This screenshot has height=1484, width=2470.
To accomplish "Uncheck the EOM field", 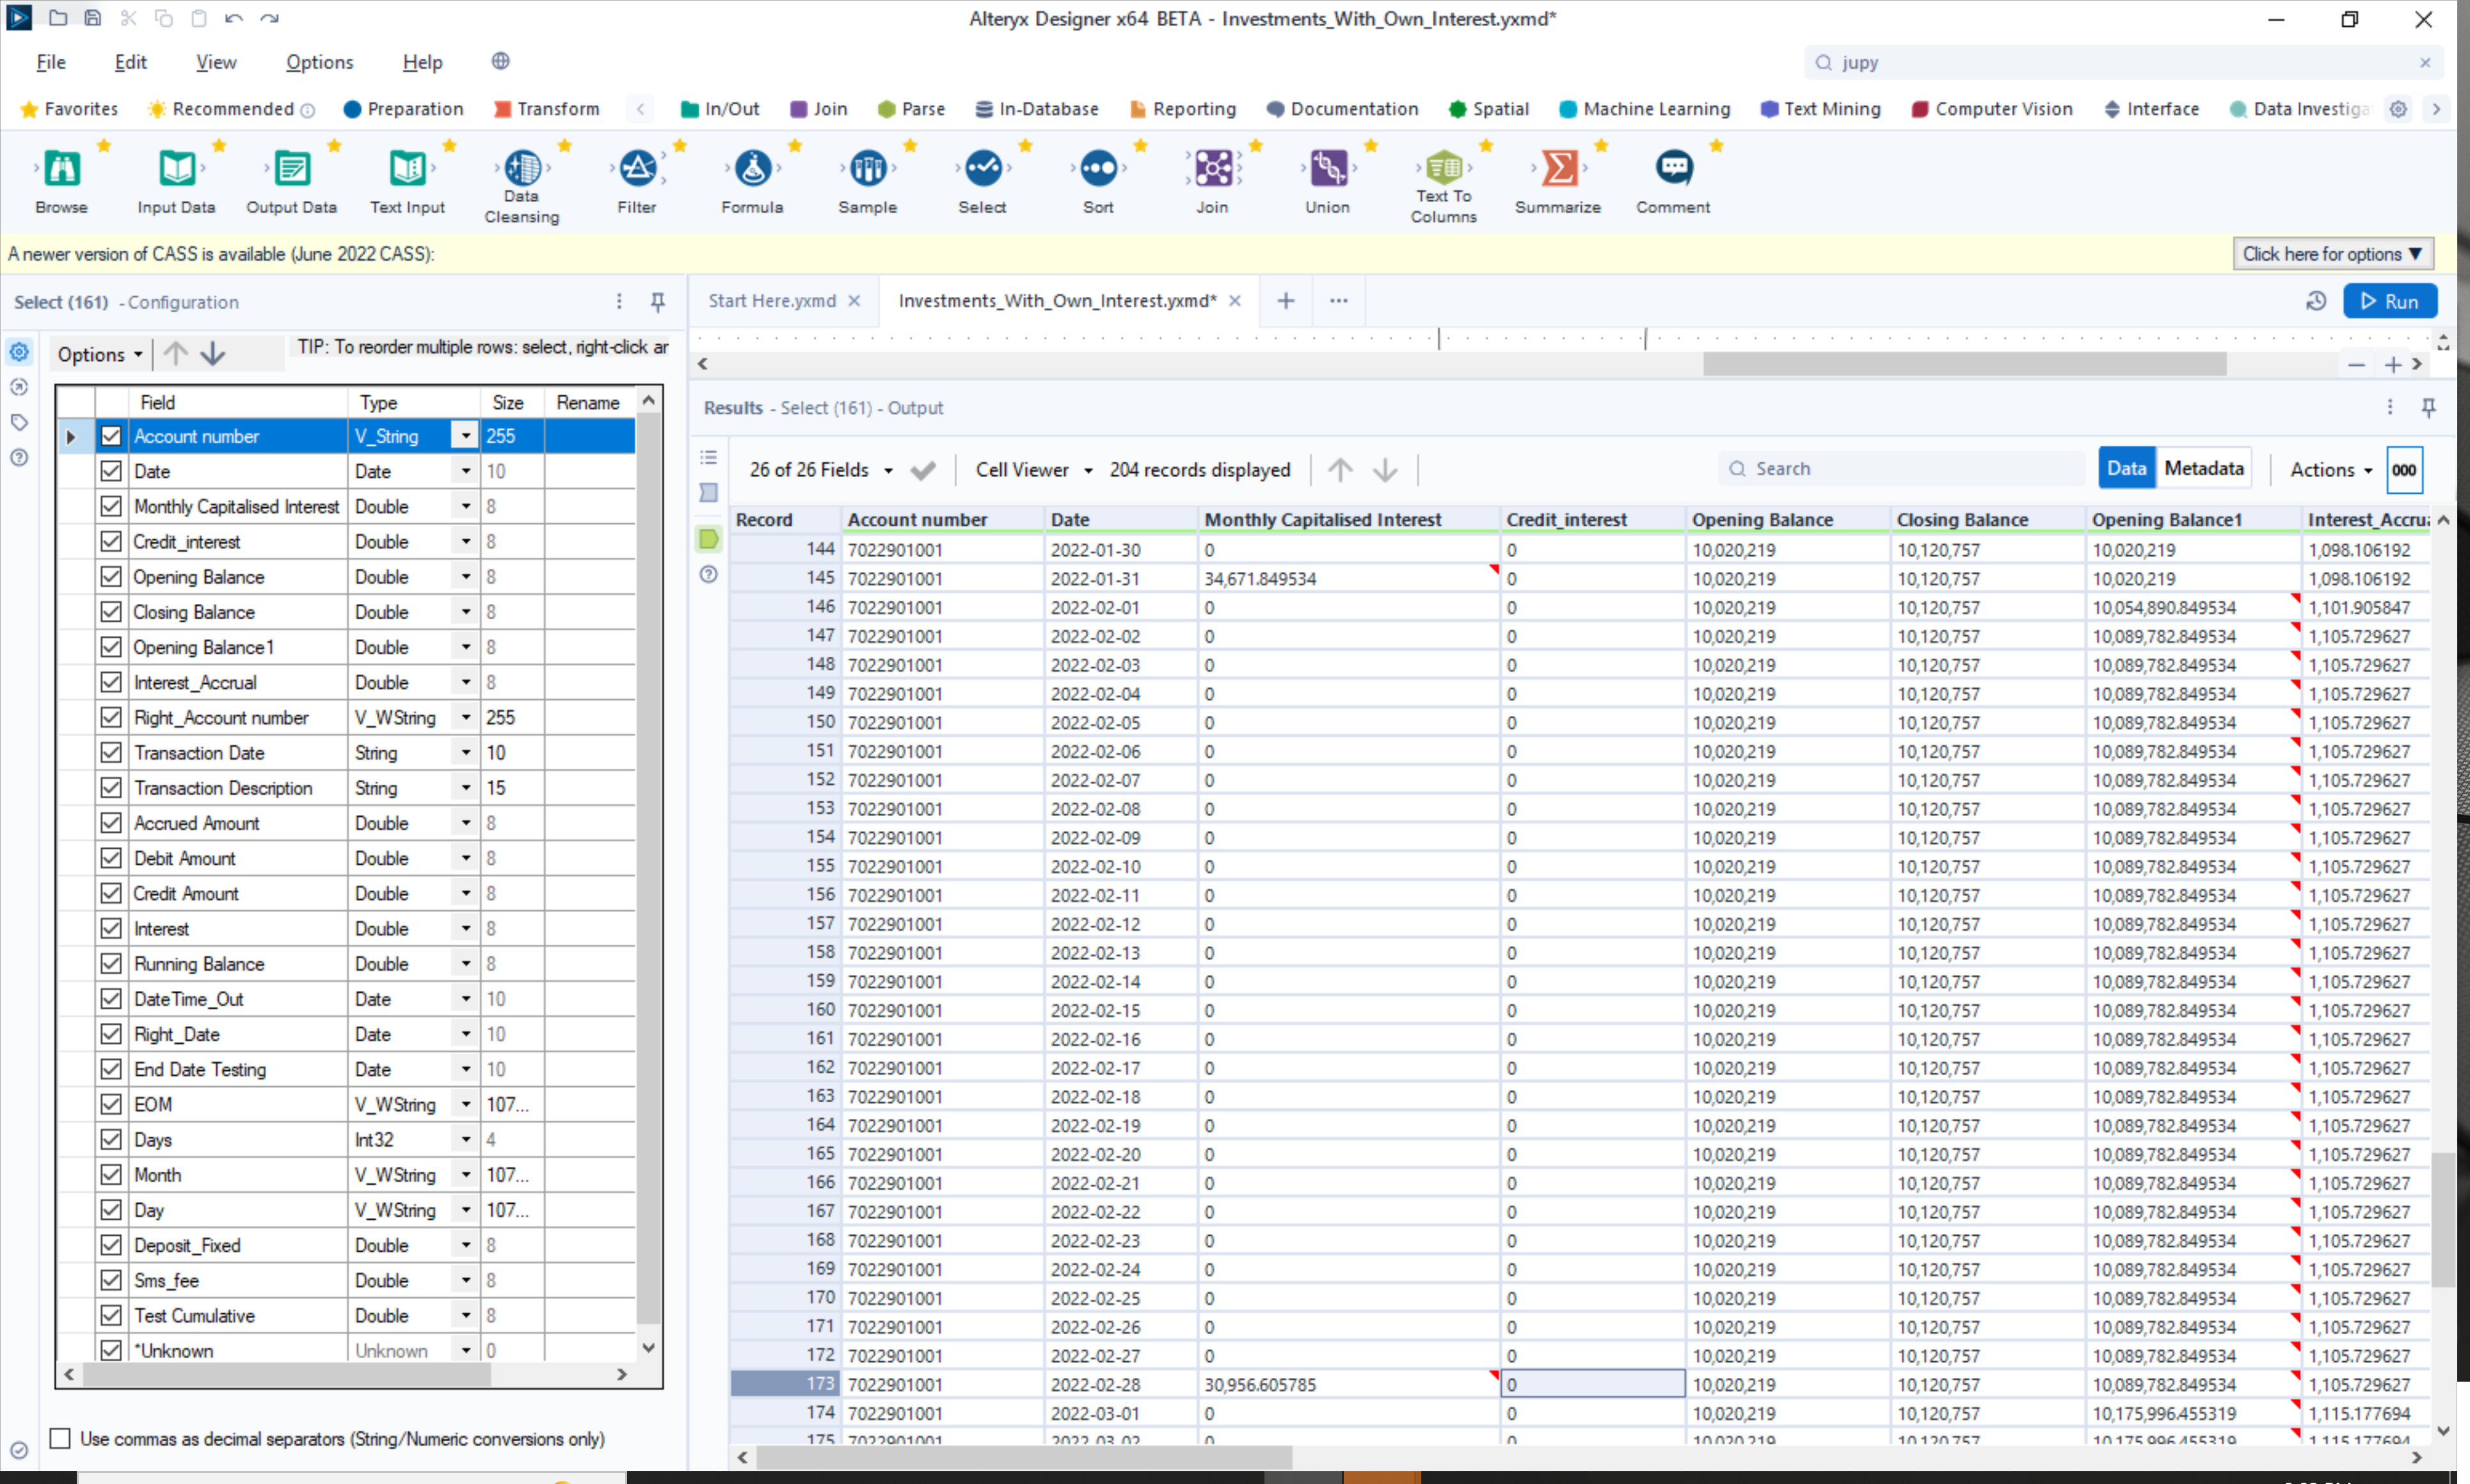I will [x=110, y=1104].
